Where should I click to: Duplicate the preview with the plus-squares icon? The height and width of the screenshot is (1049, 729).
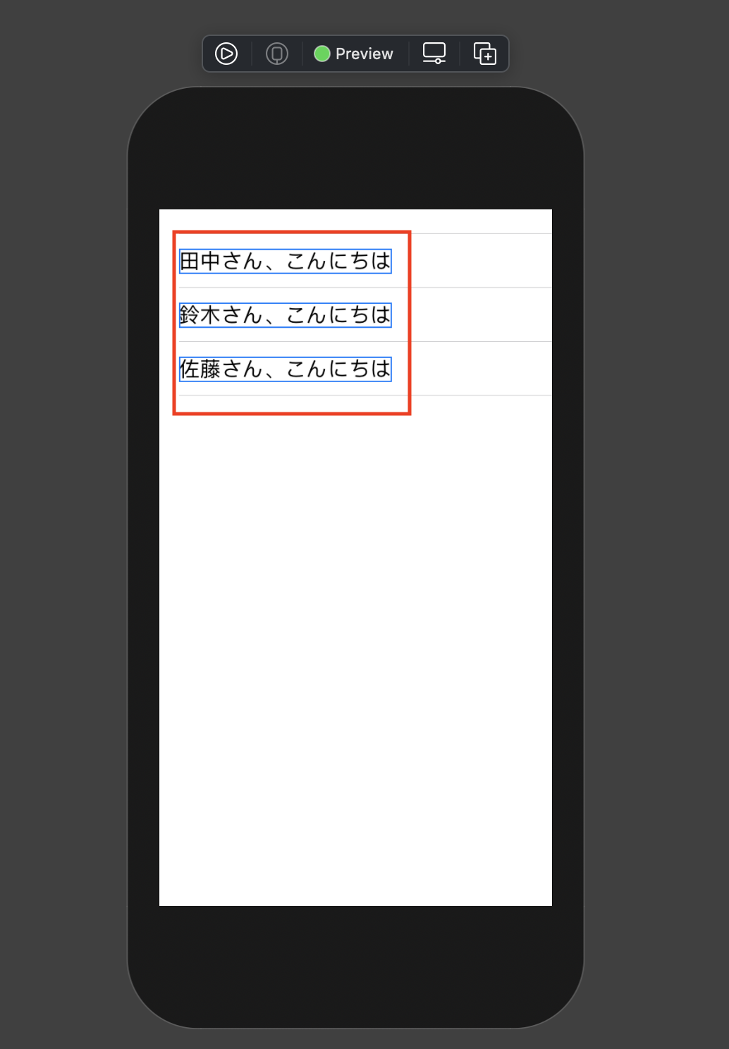pyautogui.click(x=485, y=54)
